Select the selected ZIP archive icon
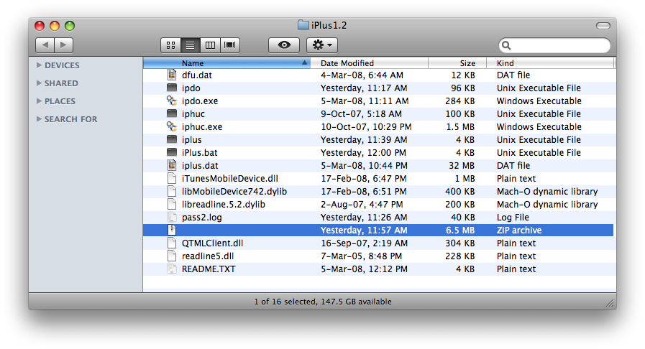Image resolution: width=645 pixels, height=349 pixels. [x=172, y=231]
